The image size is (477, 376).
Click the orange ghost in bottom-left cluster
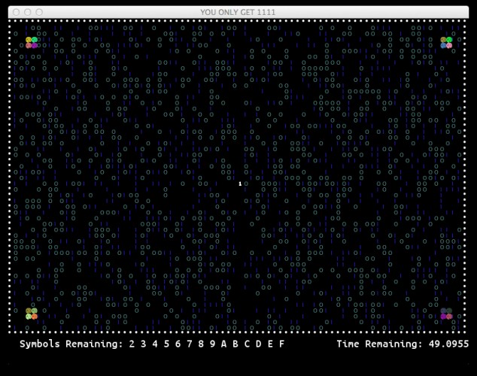(35, 317)
